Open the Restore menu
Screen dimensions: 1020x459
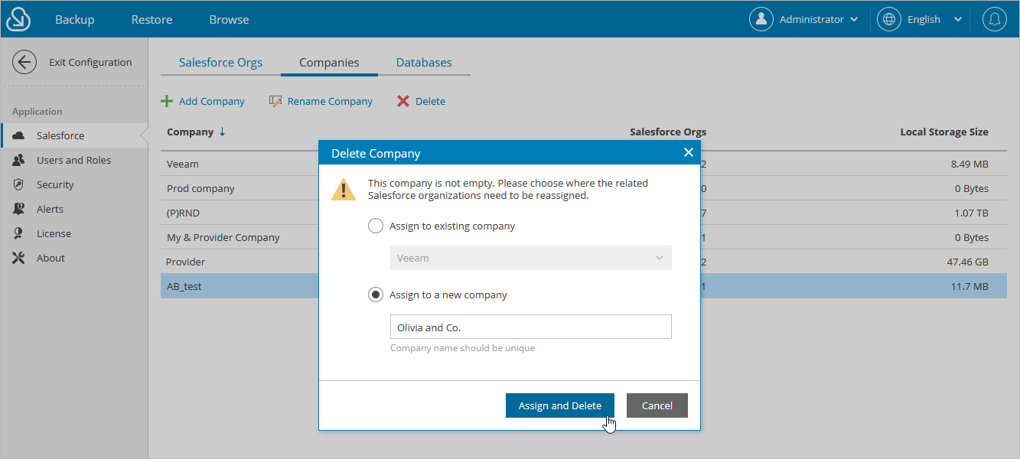click(x=152, y=19)
